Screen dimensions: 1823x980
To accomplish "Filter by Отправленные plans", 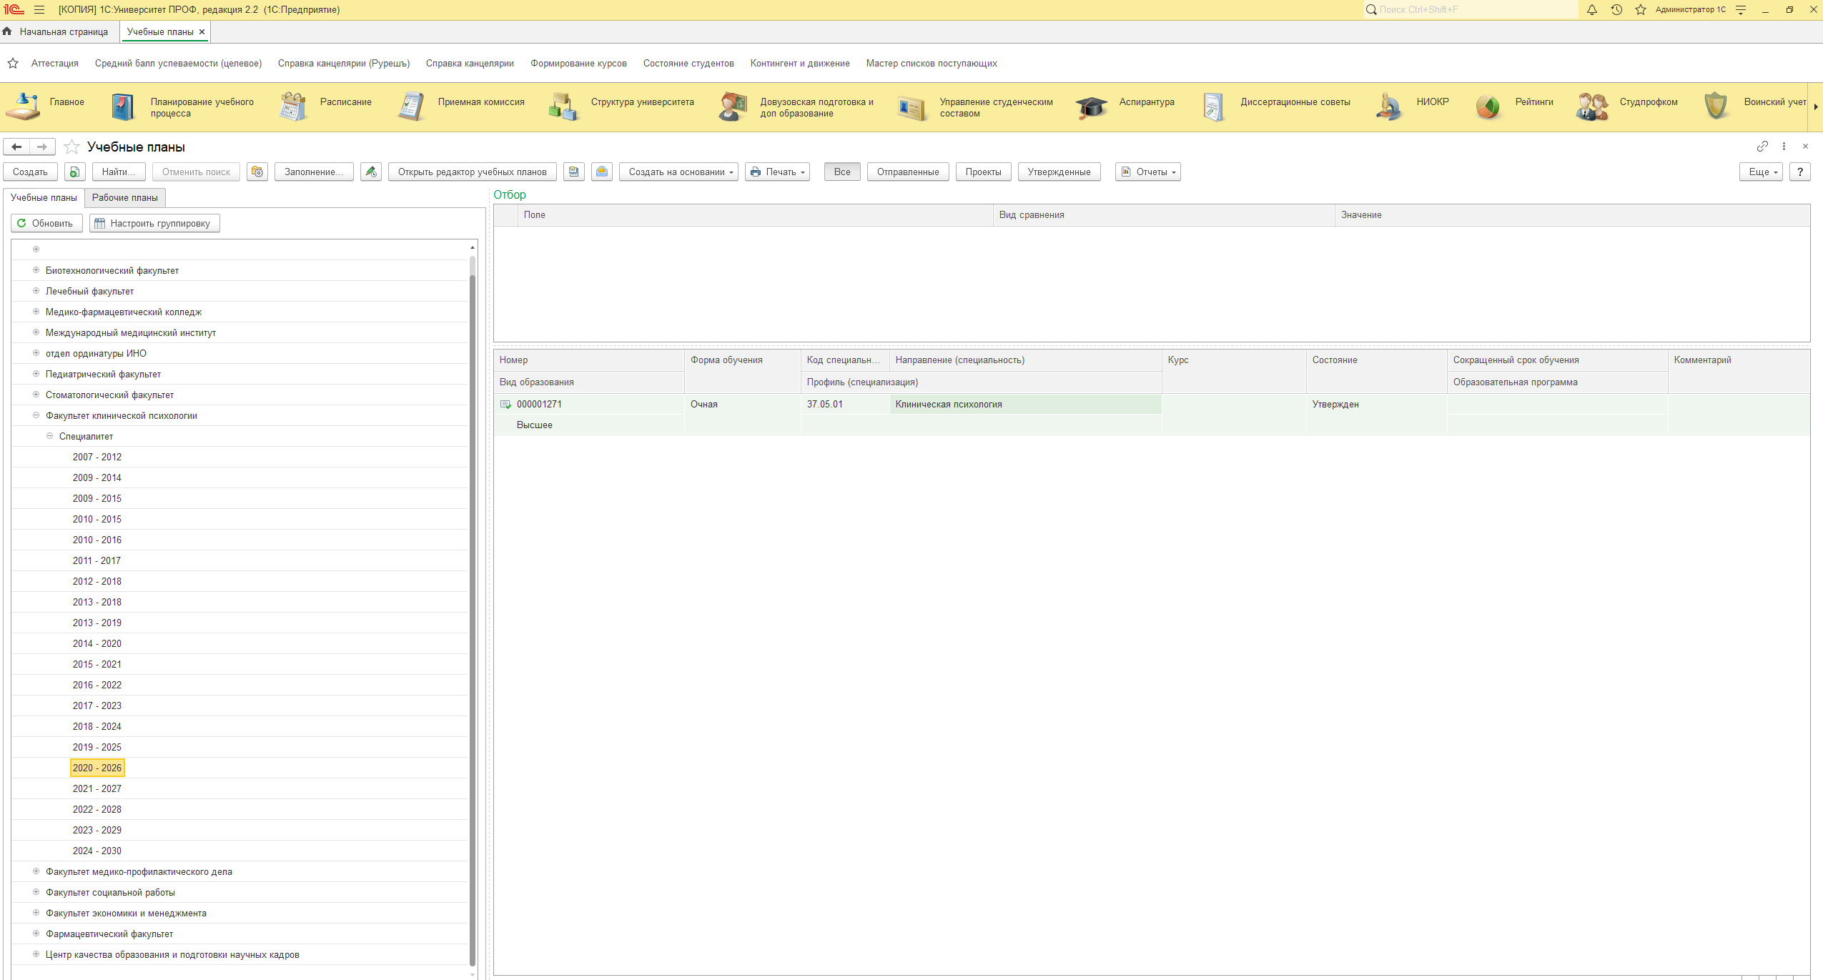I will point(908,172).
